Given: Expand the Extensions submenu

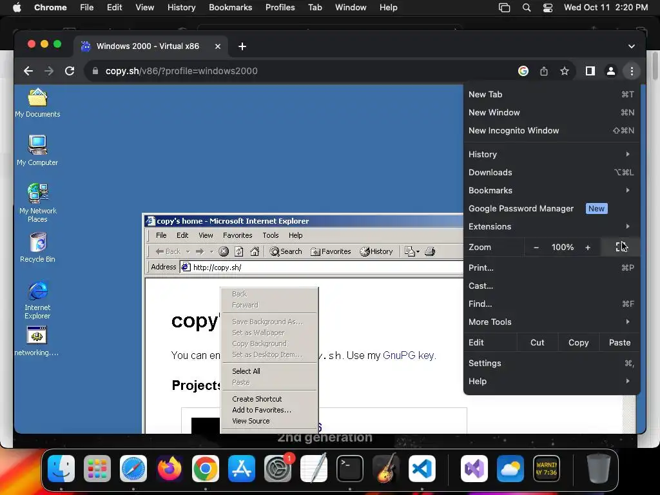Looking at the screenshot, I should (x=552, y=226).
